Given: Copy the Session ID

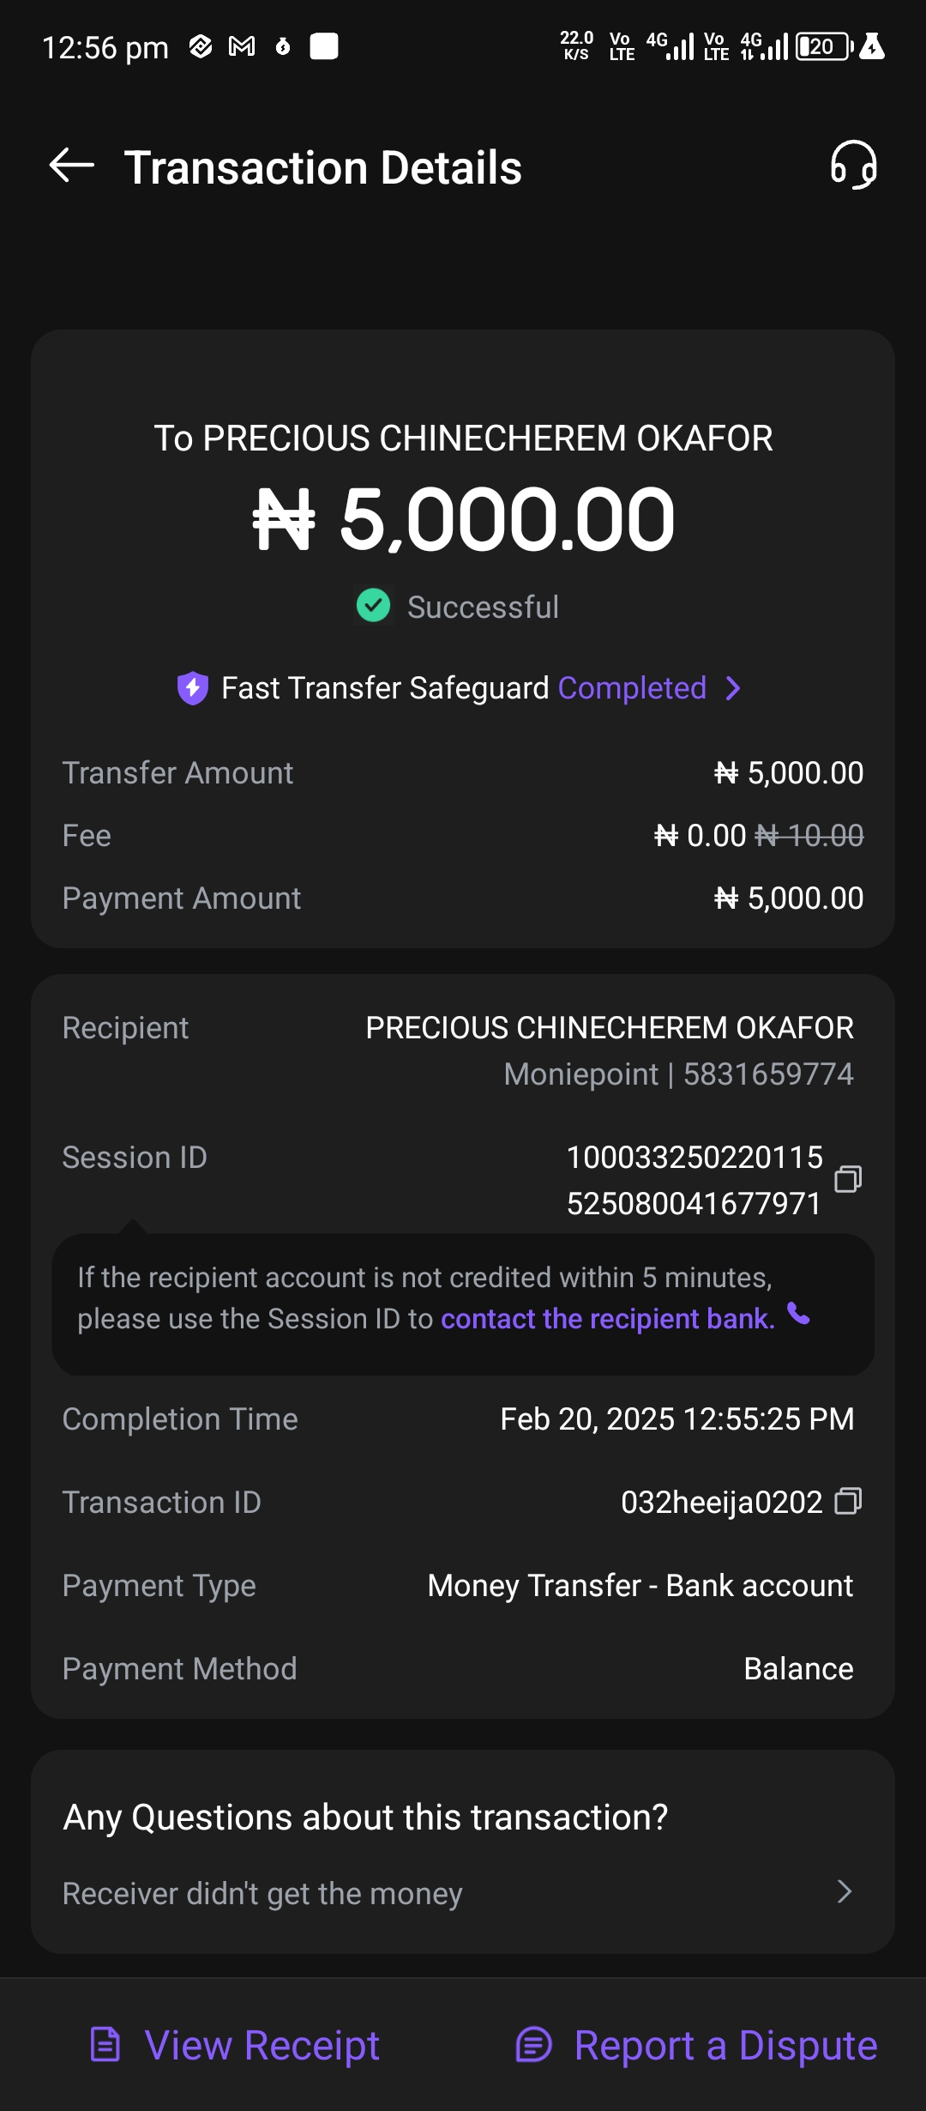Looking at the screenshot, I should (x=848, y=1179).
